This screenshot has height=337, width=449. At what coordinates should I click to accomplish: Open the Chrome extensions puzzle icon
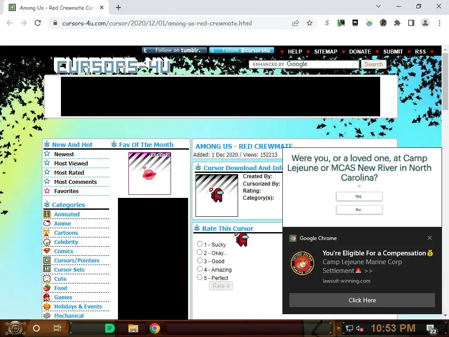pyautogui.click(x=397, y=23)
